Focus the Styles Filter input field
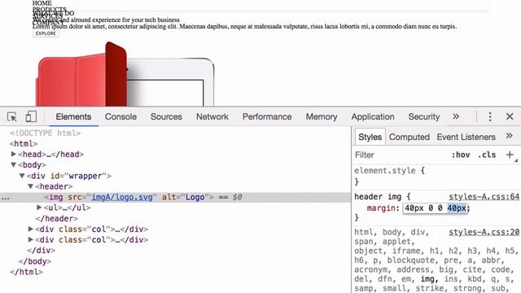Image resolution: width=521 pixels, height=293 pixels. 401,155
